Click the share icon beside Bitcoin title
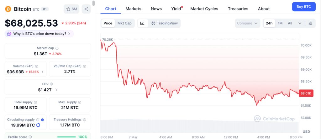 (x=86, y=9)
